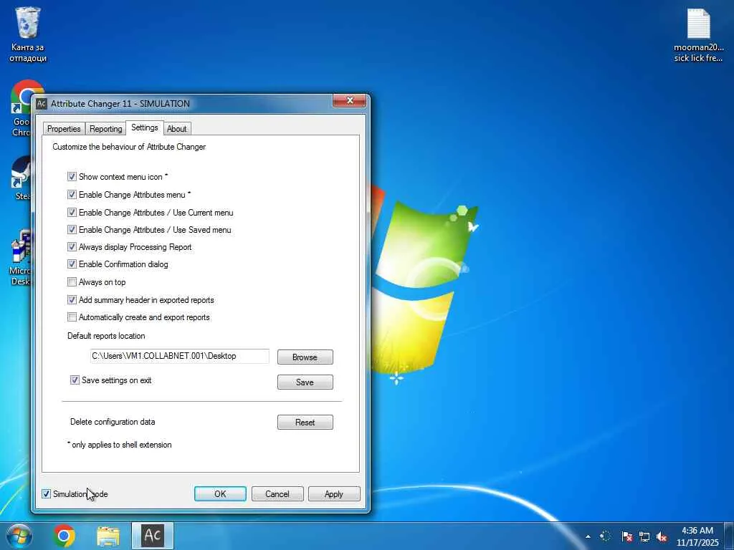
Task: Open the Recycle Bin desktop icon
Action: point(28,34)
